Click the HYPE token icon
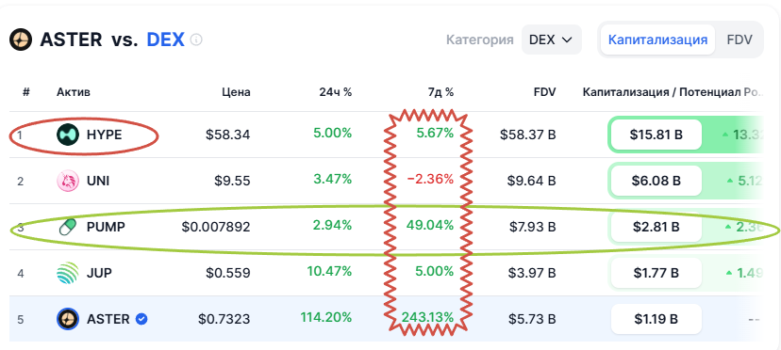This screenshot has height=350, width=781. point(68,135)
